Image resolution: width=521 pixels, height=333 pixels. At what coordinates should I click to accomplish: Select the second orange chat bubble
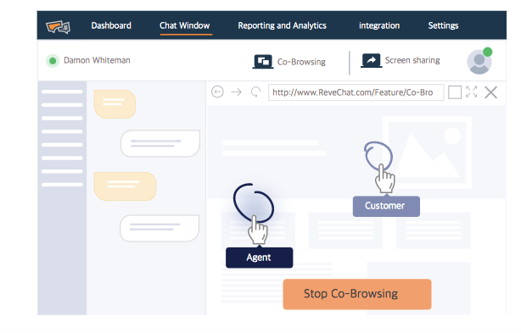[125, 186]
